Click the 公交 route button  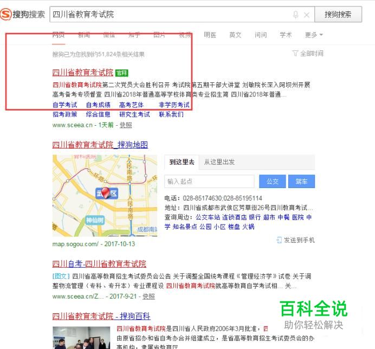(273, 182)
